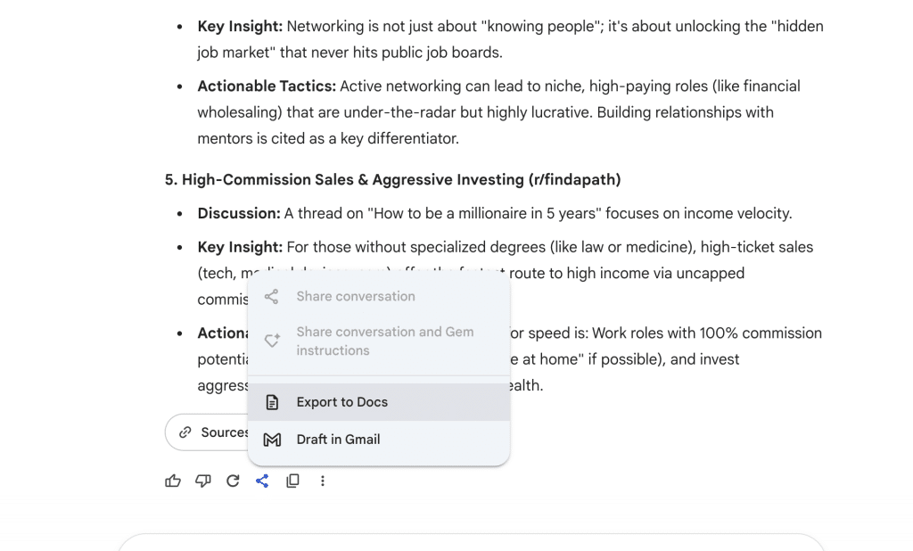
Task: Click the link icon inside the Sources chip
Action: 182,432
